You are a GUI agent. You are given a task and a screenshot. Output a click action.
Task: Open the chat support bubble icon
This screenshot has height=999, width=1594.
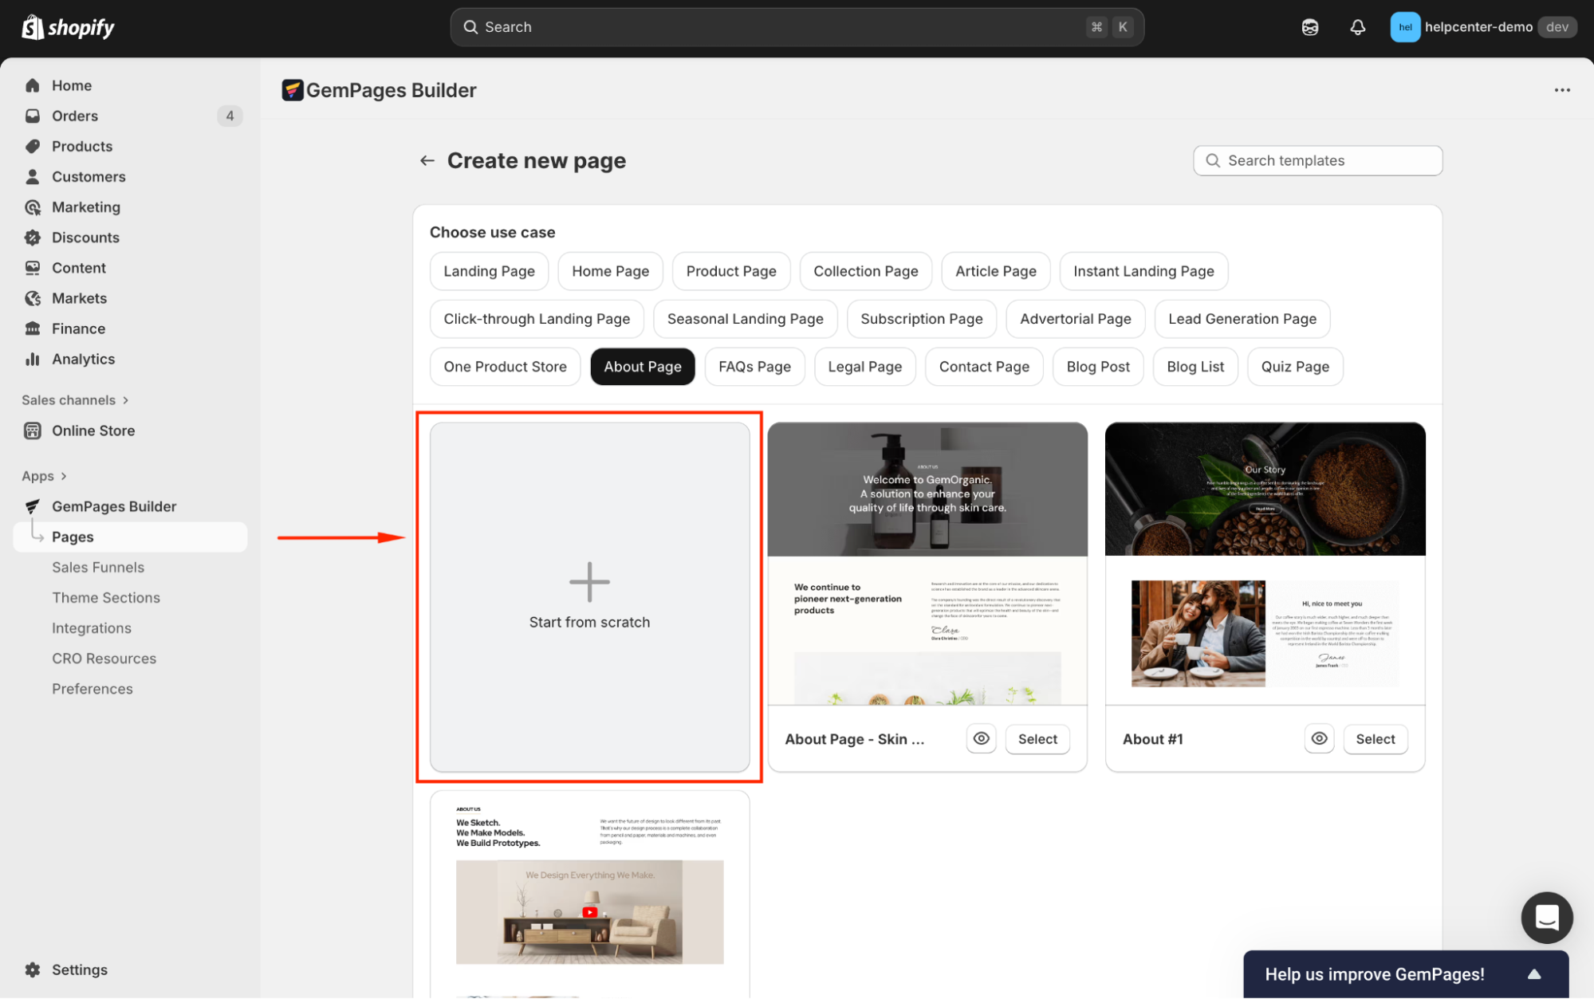tap(1546, 917)
